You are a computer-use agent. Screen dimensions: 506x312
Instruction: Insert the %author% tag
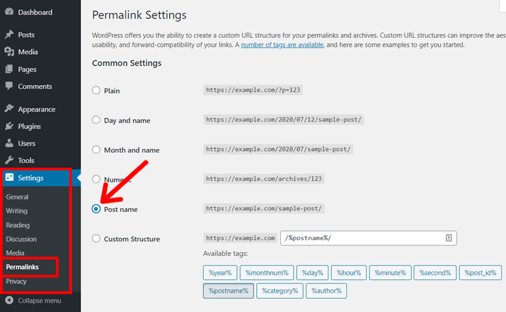click(326, 291)
